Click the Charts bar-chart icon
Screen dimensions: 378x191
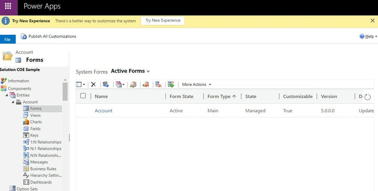tap(26, 122)
